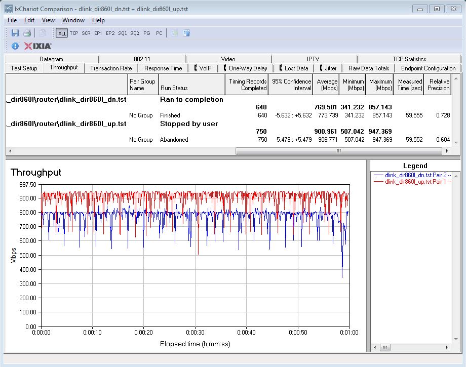Switch to the Test Setup tab
This screenshot has width=466, height=367.
click(24, 68)
